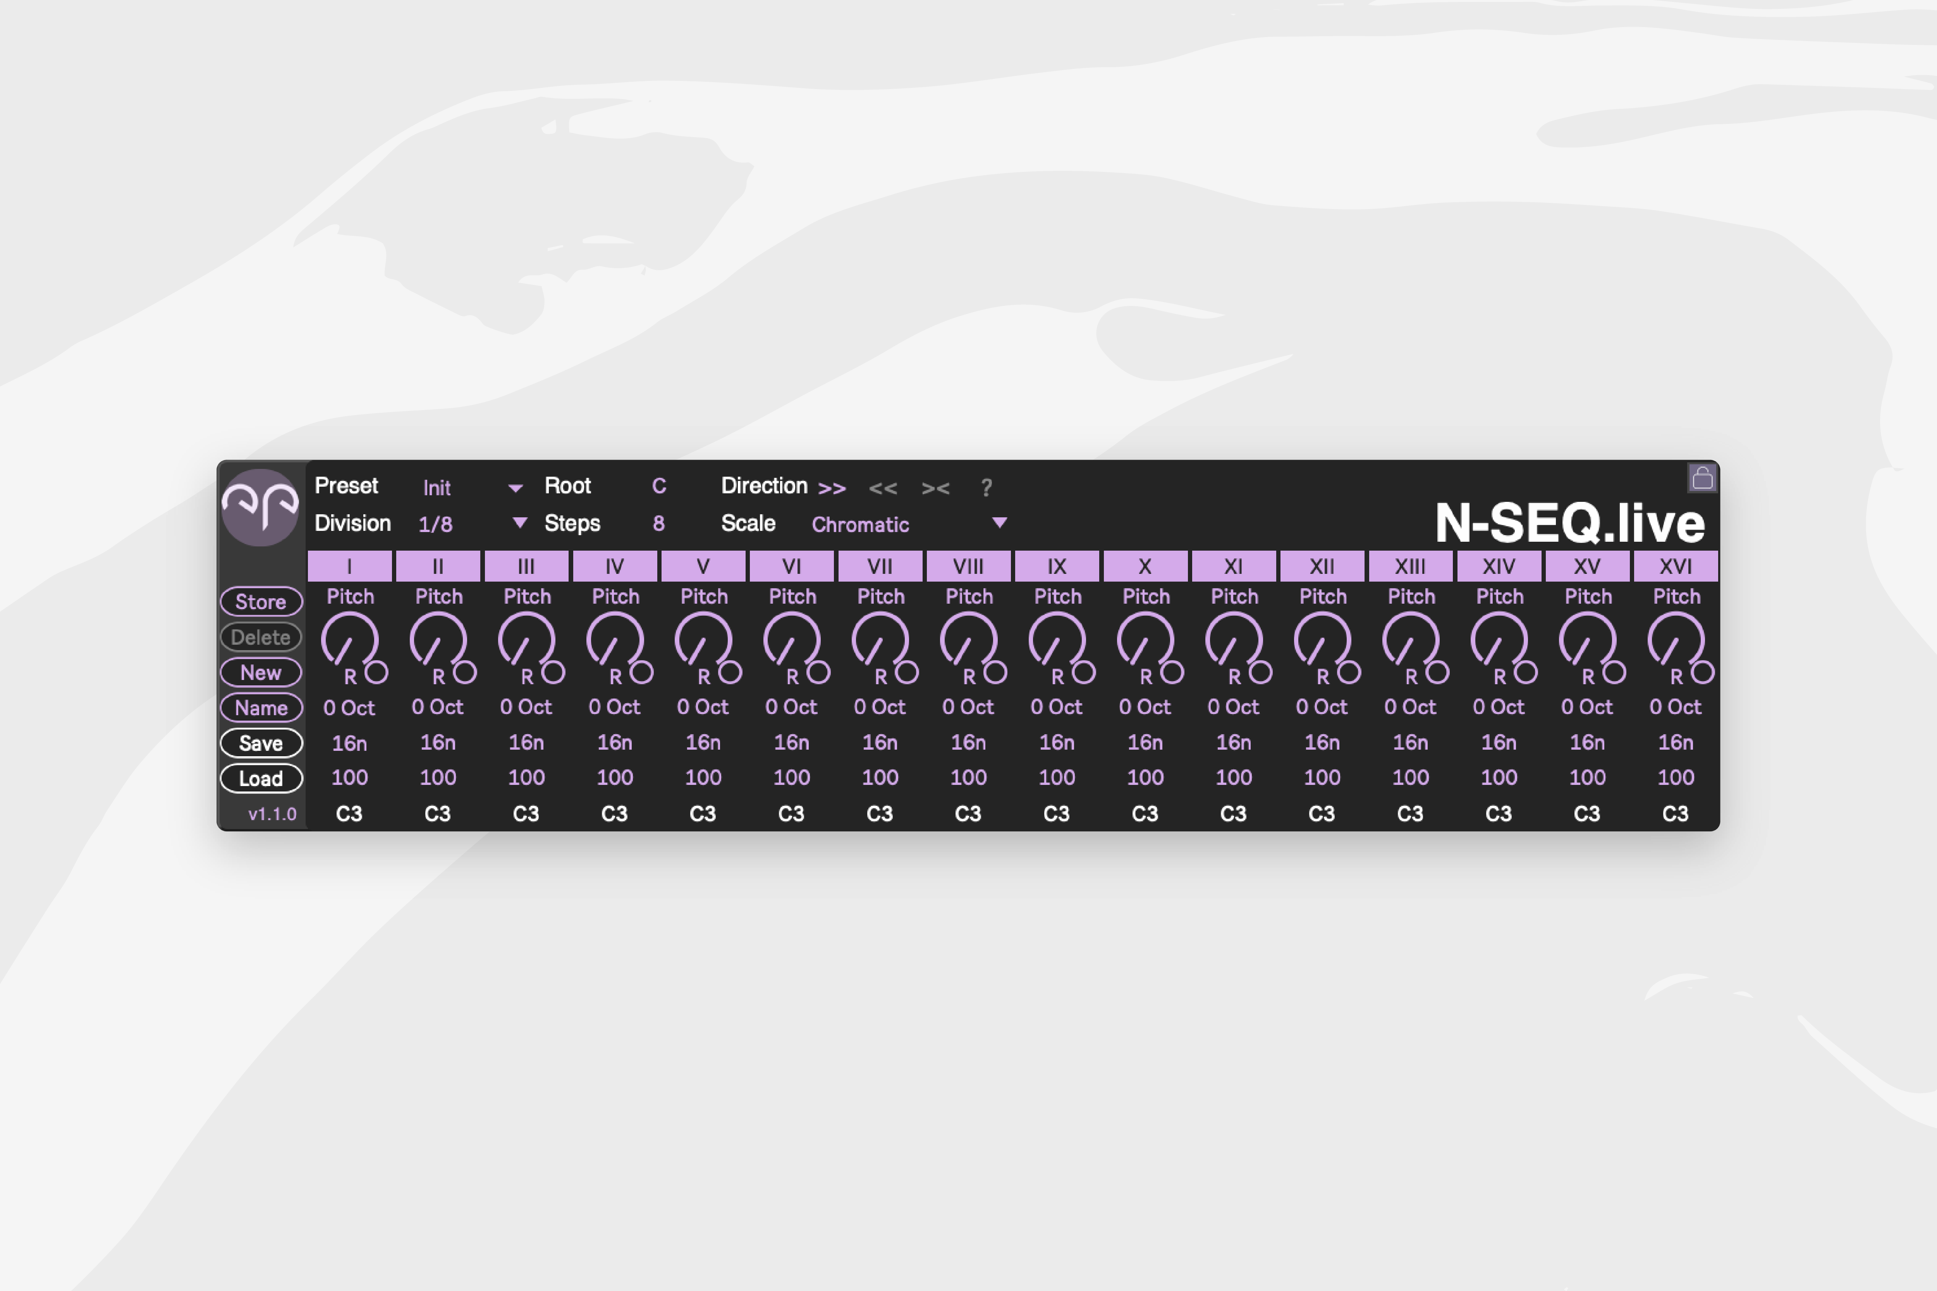Click the Steps value 8

(658, 524)
